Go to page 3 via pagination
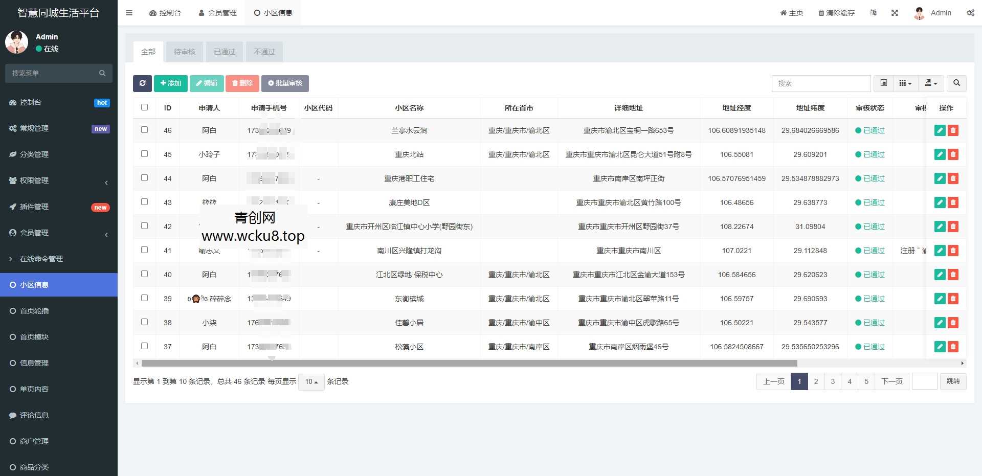982x476 pixels. pos(833,381)
